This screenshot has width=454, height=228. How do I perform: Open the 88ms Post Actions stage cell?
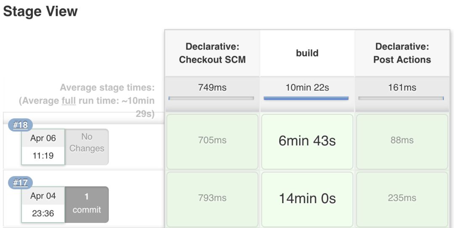tap(402, 141)
